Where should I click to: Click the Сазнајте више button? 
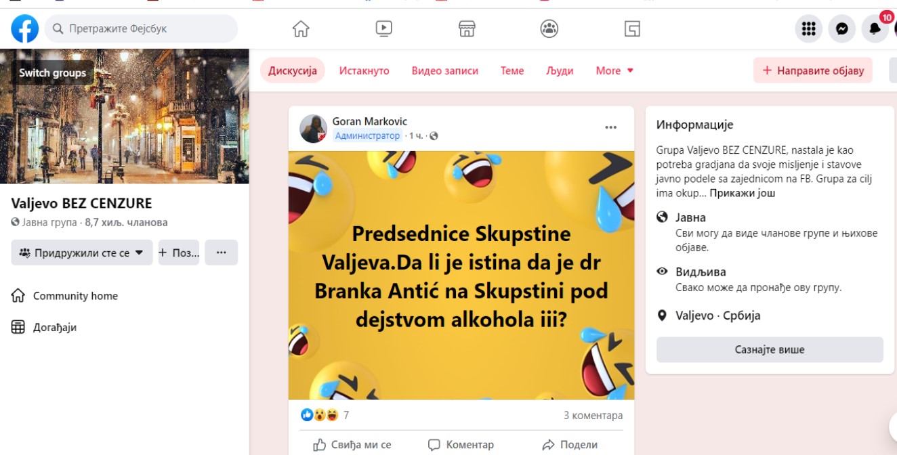click(x=770, y=350)
